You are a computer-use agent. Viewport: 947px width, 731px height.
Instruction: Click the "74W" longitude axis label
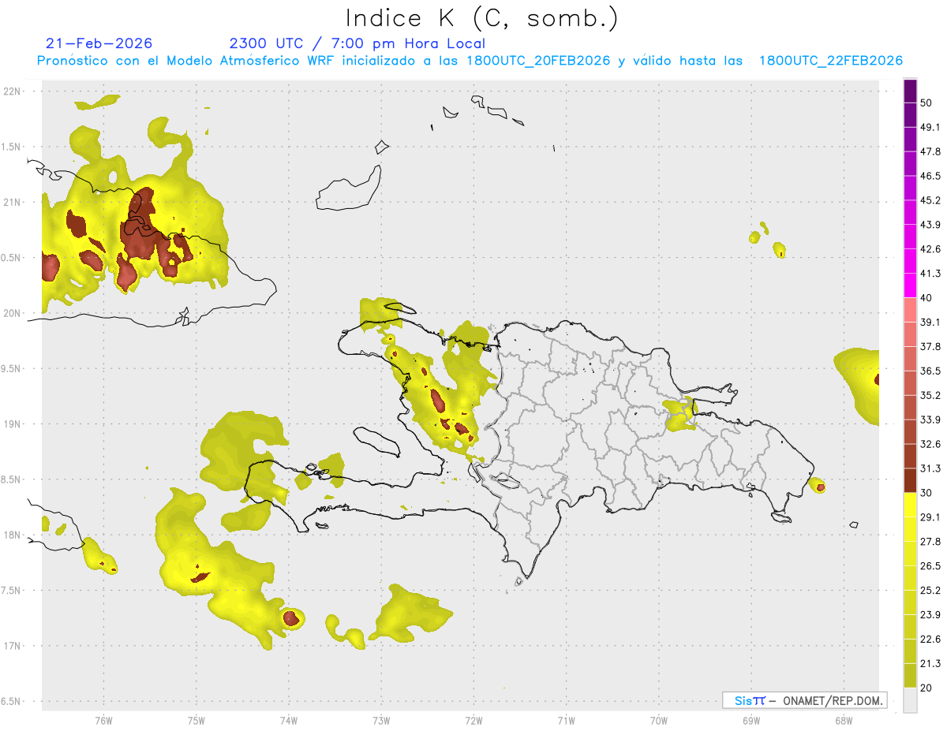(x=289, y=721)
